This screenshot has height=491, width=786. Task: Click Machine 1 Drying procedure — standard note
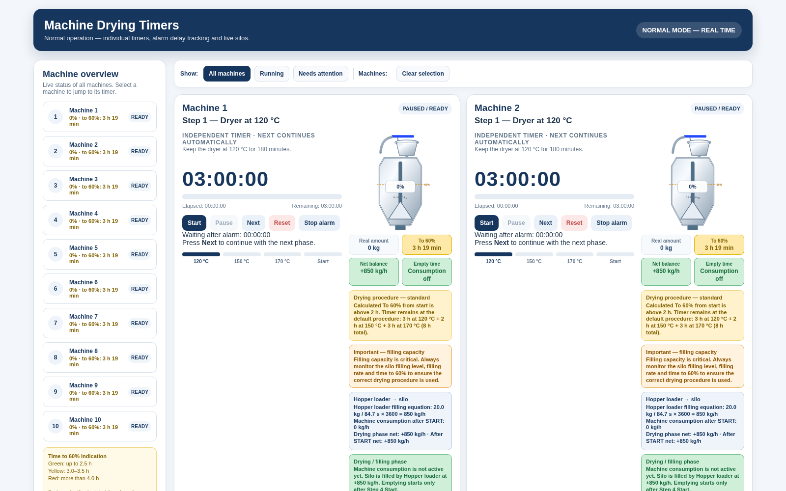[x=400, y=315]
